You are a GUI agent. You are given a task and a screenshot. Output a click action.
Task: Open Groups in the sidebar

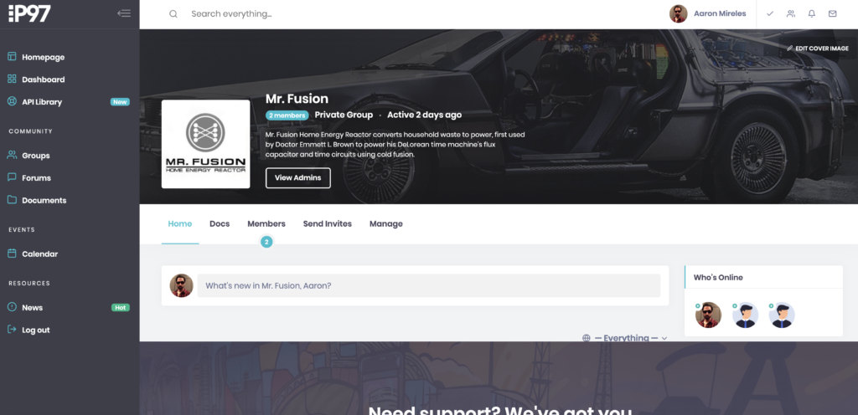35,156
